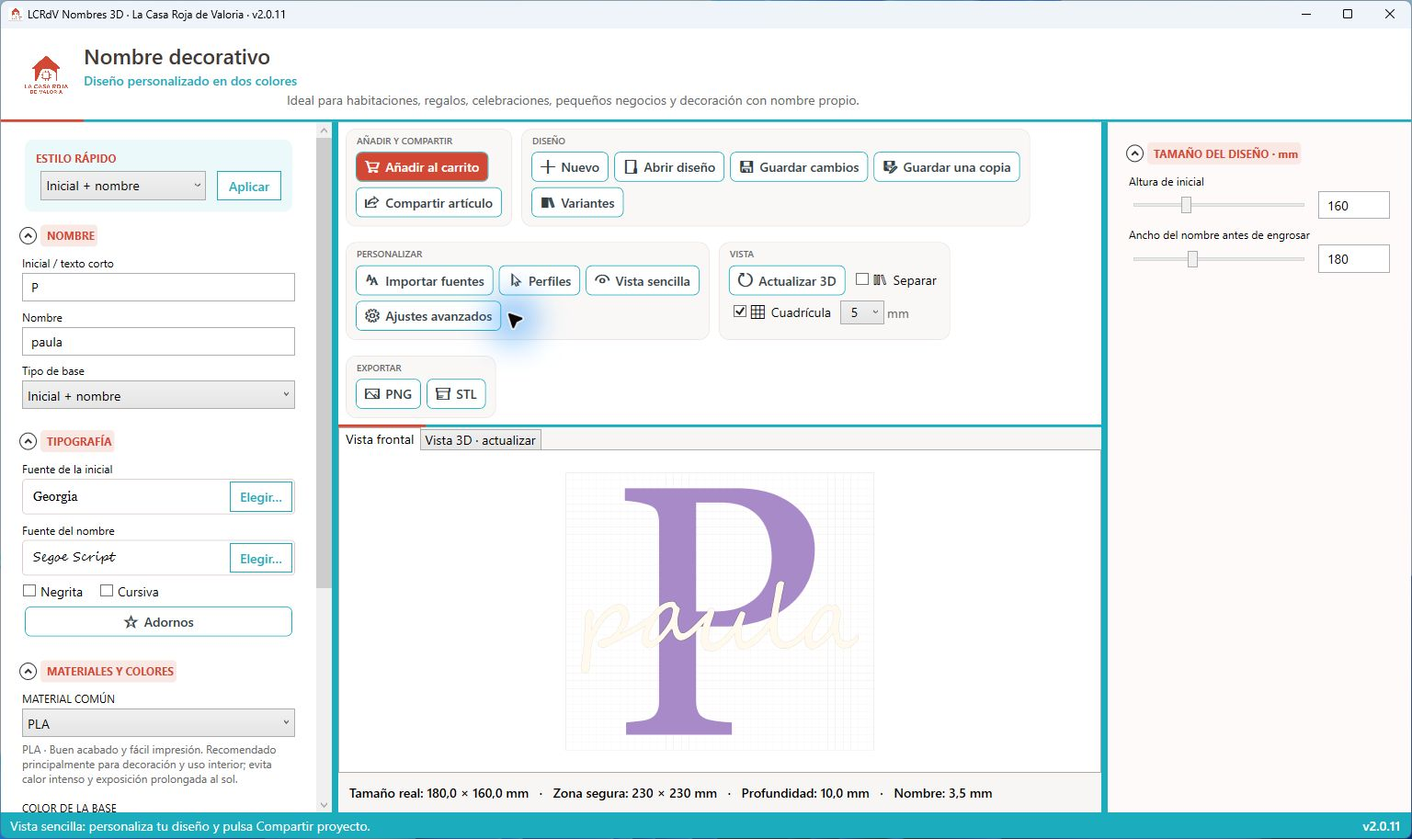Click the Profundidad 10,0 mm text
Viewport: 1412px width, 839px height.
click(805, 793)
